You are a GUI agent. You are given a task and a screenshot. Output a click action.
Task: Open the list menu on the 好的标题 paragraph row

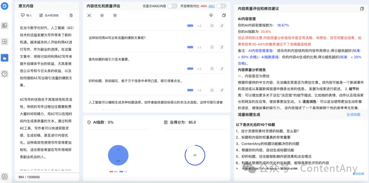tap(212, 90)
